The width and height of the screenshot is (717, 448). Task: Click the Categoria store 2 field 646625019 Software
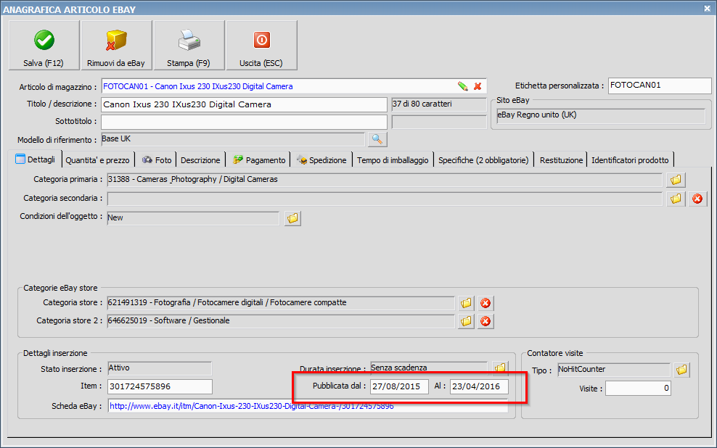pos(281,321)
